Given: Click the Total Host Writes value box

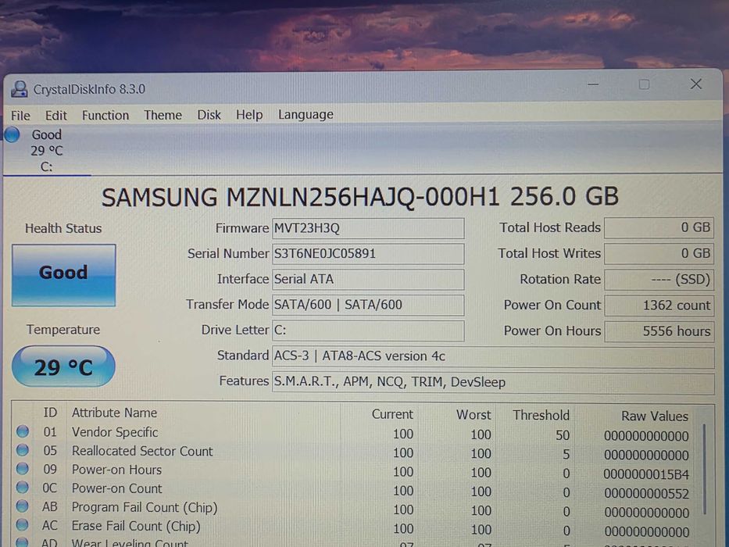Looking at the screenshot, I should coord(659,253).
